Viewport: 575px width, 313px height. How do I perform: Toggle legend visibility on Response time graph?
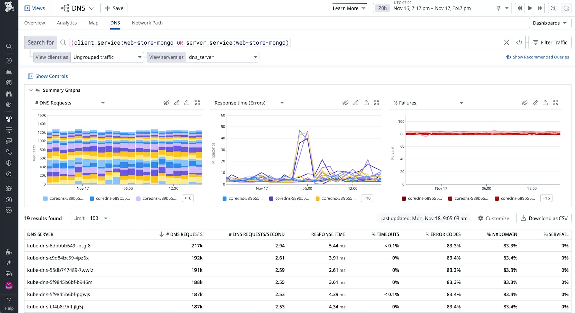point(346,102)
